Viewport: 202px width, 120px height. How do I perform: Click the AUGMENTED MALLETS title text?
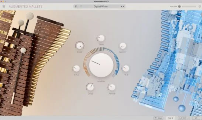(26, 6)
